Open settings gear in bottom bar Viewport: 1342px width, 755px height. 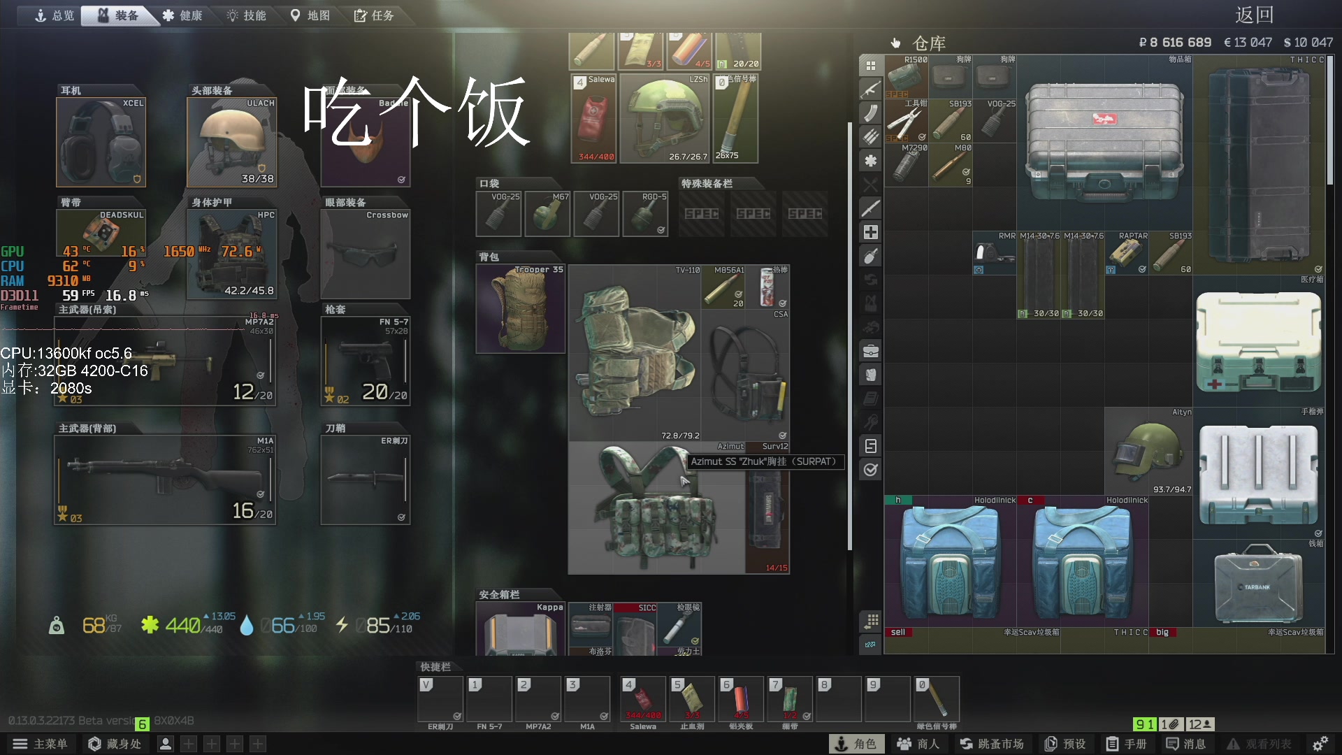point(1320,744)
